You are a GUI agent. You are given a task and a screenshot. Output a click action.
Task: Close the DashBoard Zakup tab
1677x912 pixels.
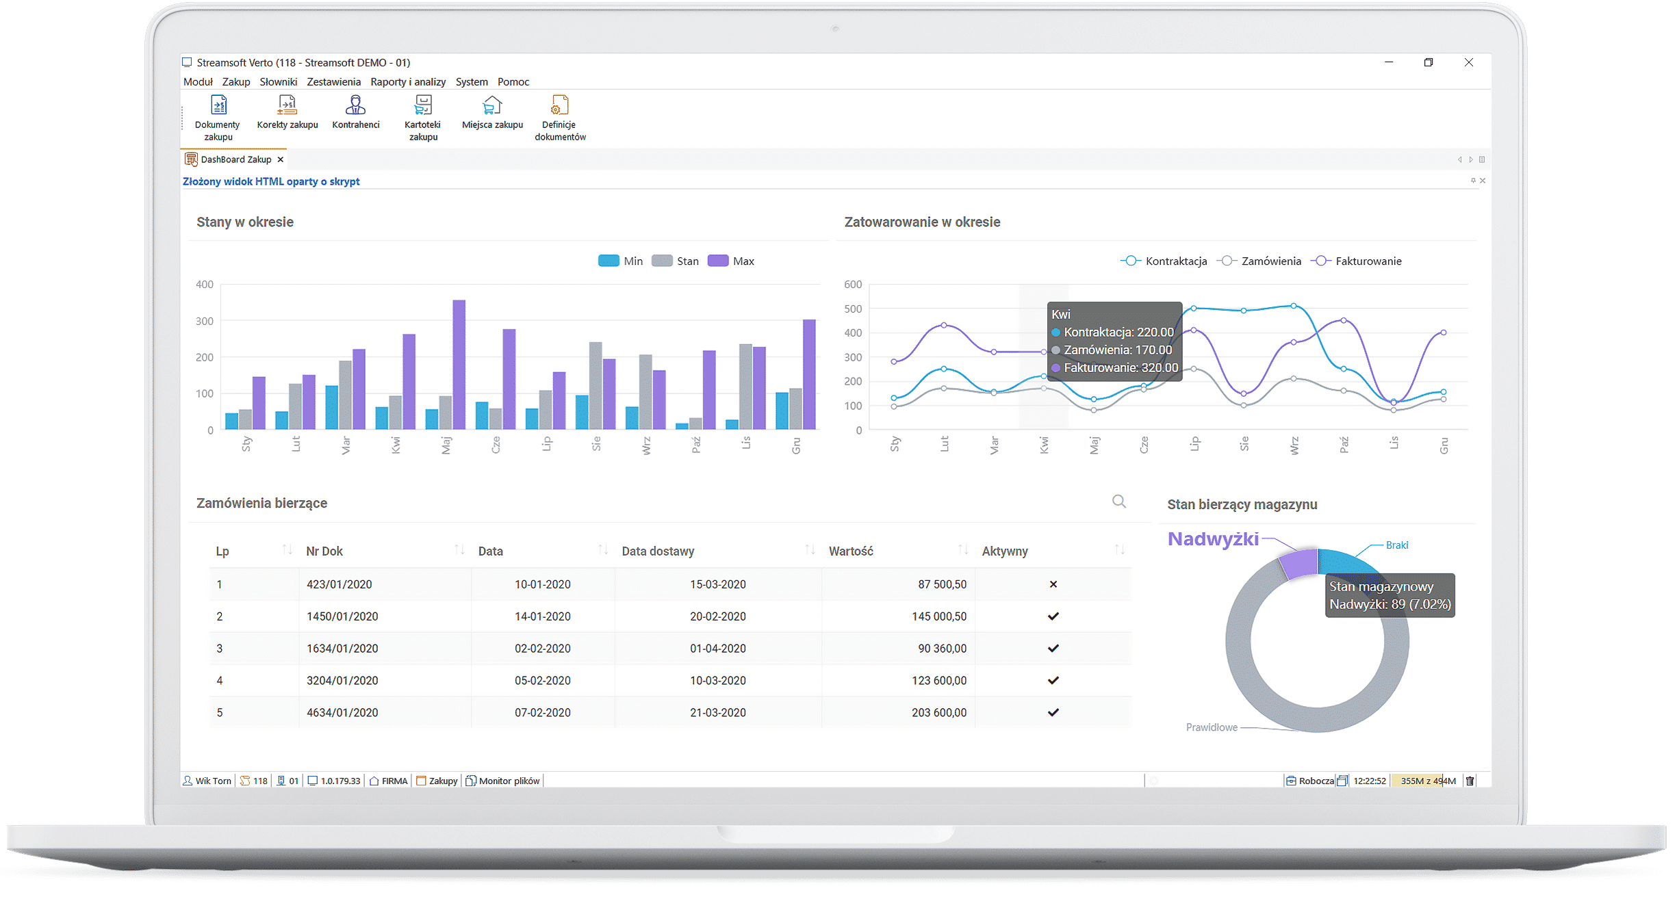pyautogui.click(x=280, y=159)
